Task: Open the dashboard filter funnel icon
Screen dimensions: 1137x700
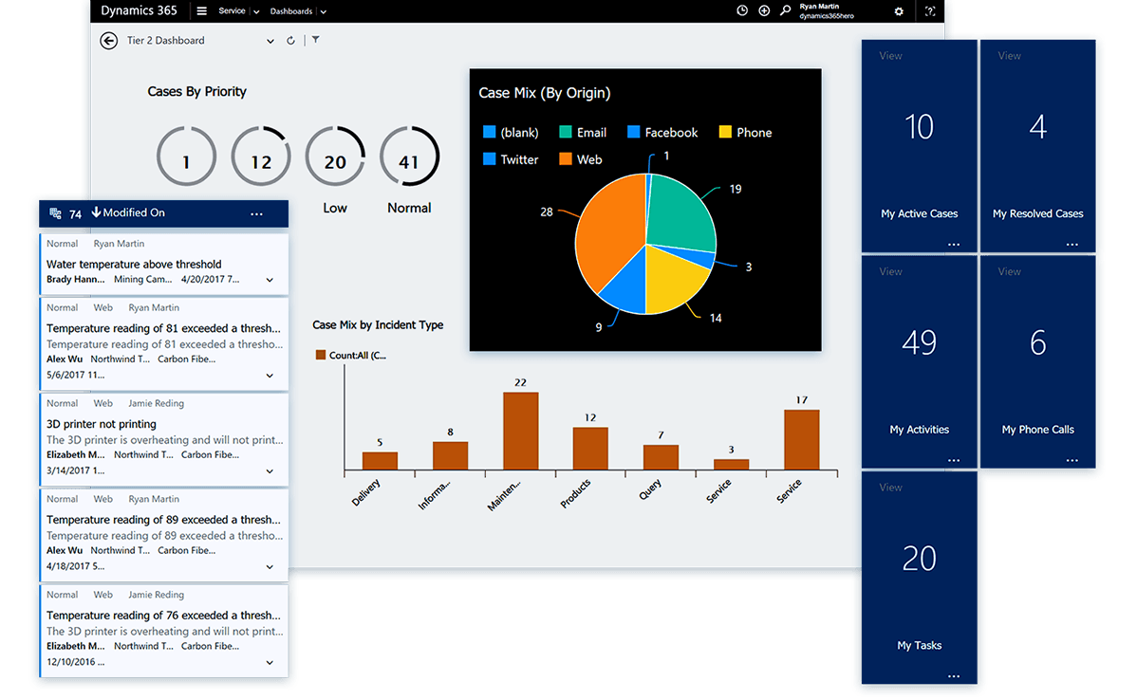Action: tap(315, 40)
